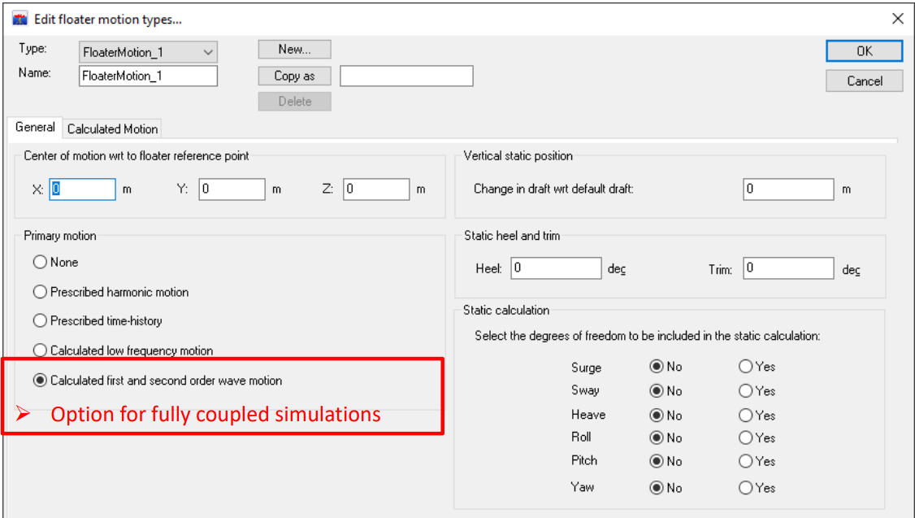Click the Copy as button
This screenshot has width=915, height=518.
294,76
